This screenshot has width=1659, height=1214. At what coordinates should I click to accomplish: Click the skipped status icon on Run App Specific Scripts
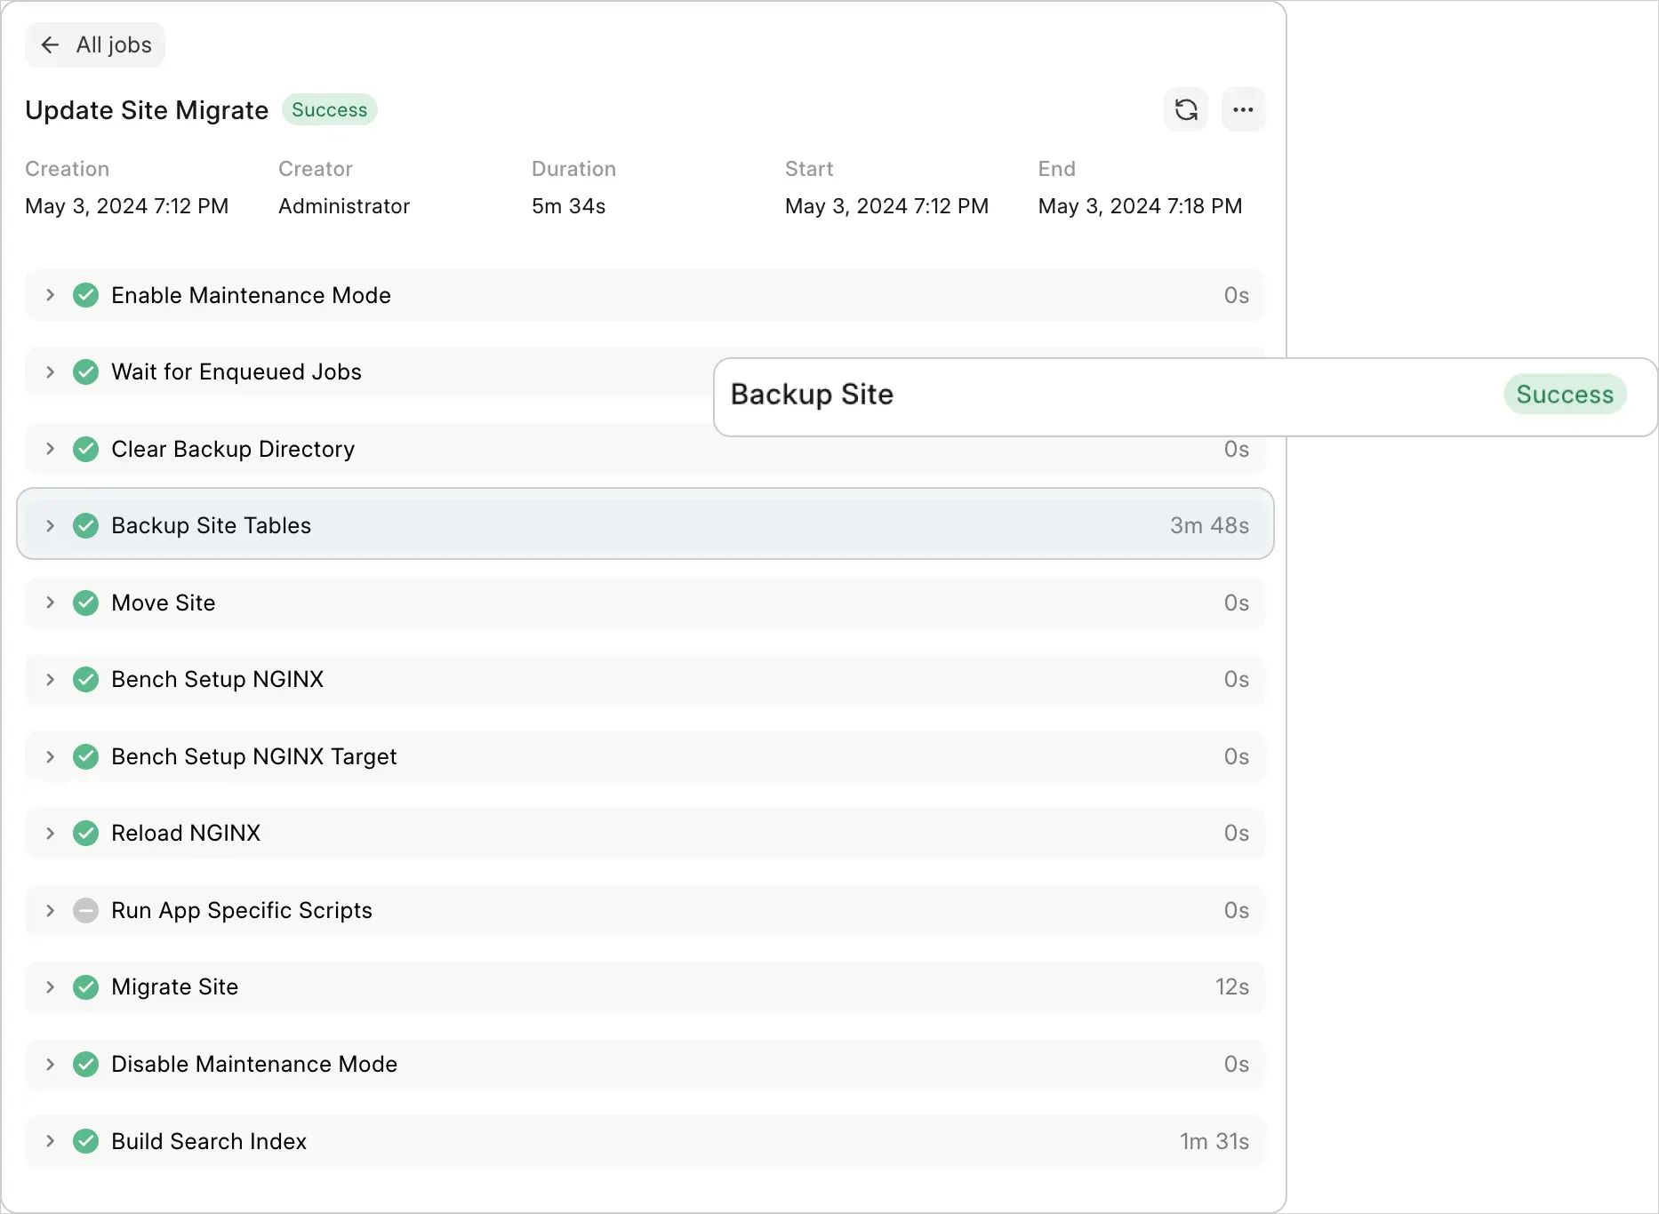(86, 910)
